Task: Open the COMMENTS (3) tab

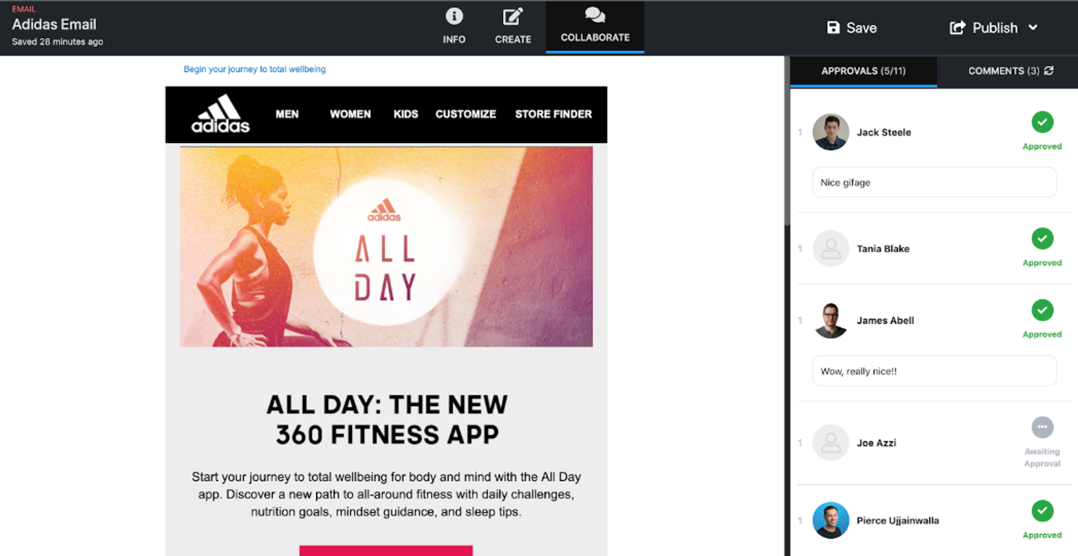Action: pos(1003,71)
